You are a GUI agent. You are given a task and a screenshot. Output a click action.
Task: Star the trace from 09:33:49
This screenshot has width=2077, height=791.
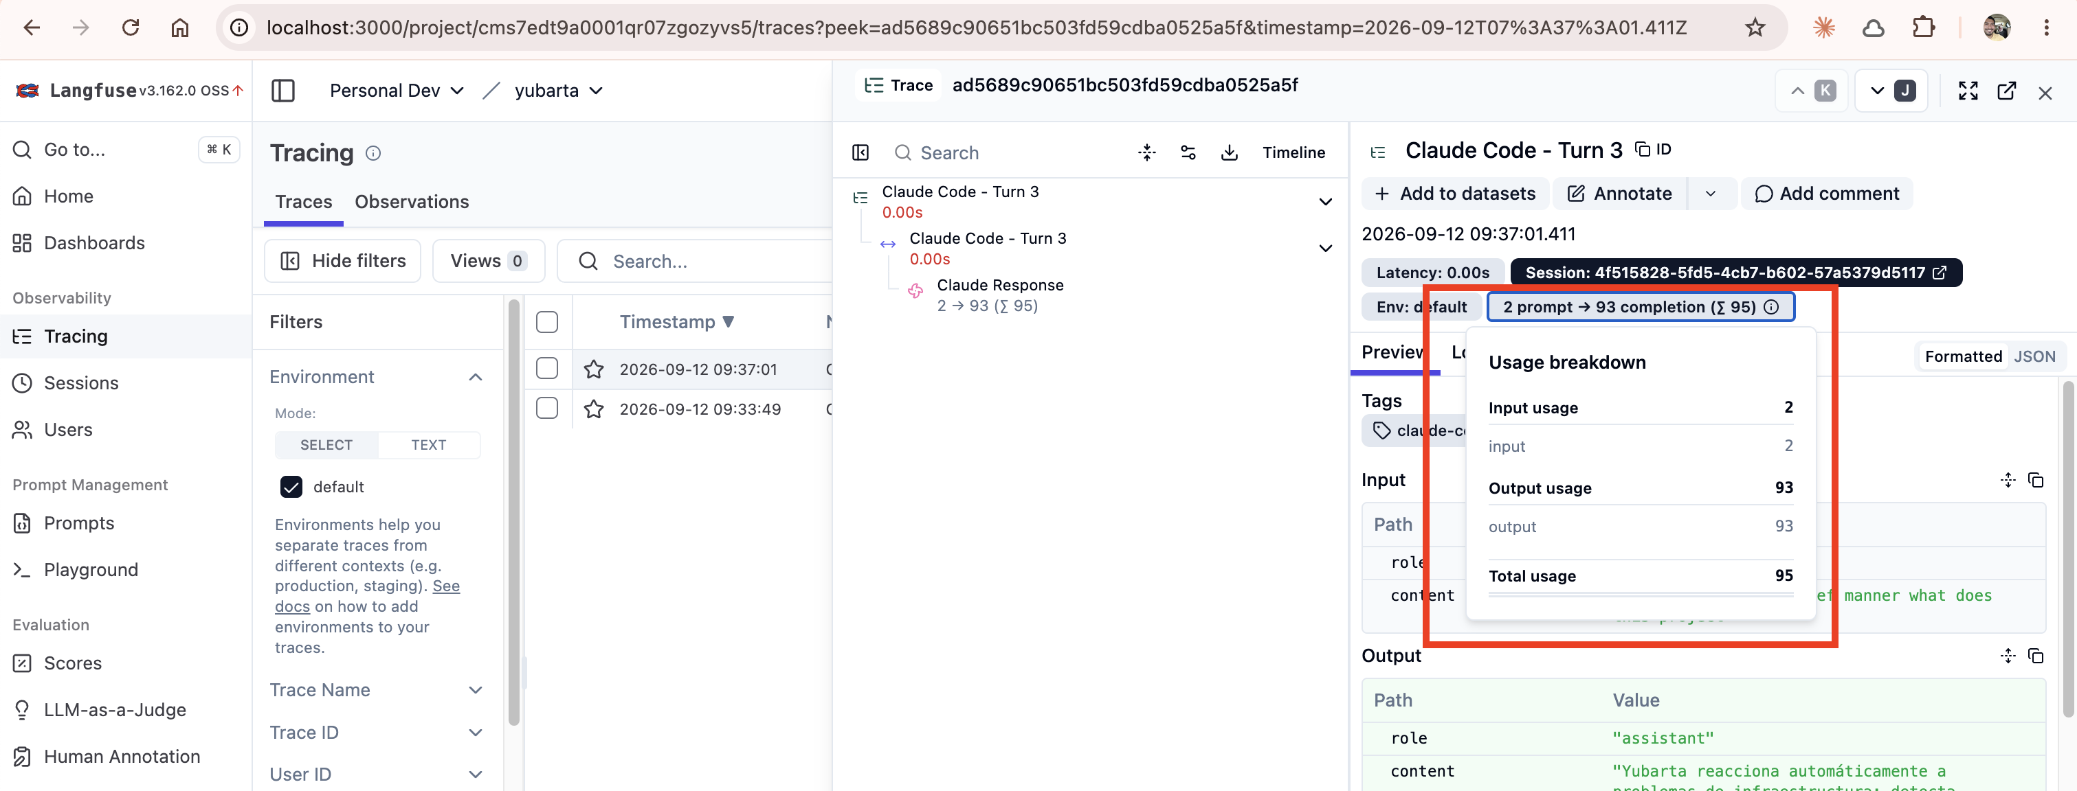593,409
